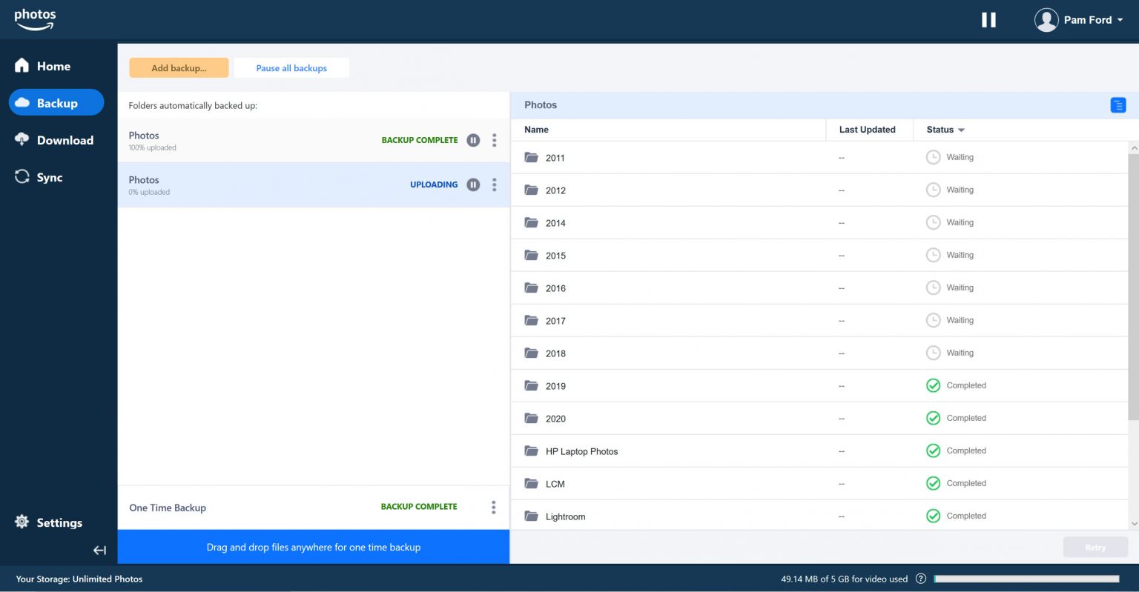Click the Amazon Photos logo
This screenshot has width=1139, height=592.
(35, 19)
